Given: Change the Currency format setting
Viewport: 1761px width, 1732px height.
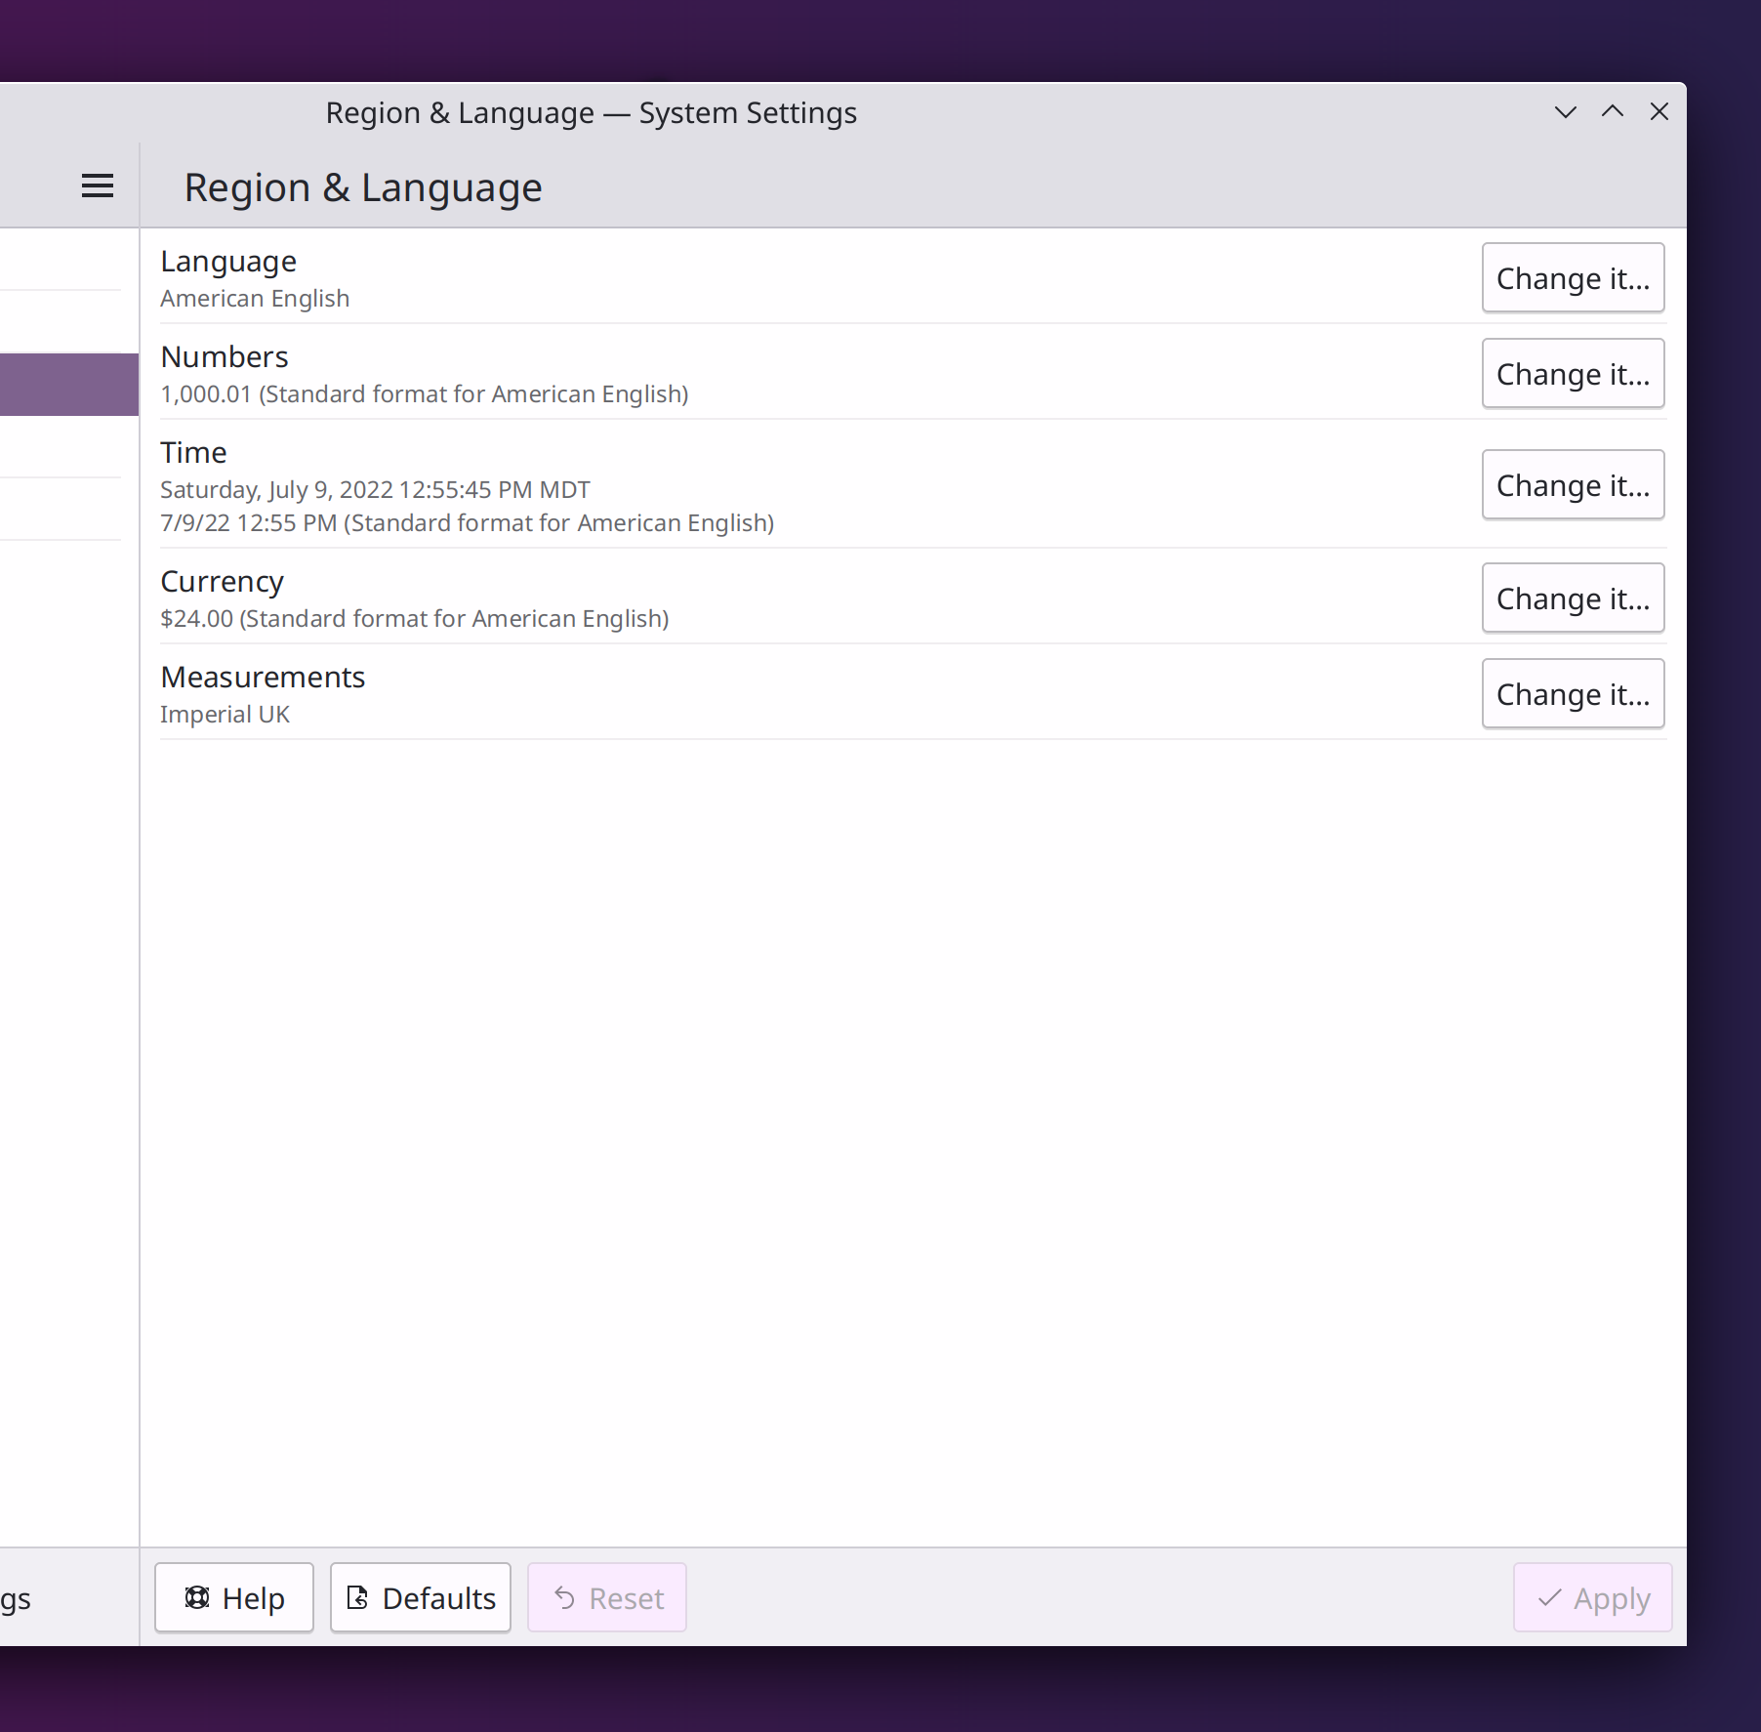Looking at the screenshot, I should click(x=1572, y=598).
